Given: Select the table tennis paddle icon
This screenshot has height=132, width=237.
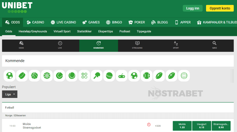Looking at the screenshot, I should coord(97,76).
